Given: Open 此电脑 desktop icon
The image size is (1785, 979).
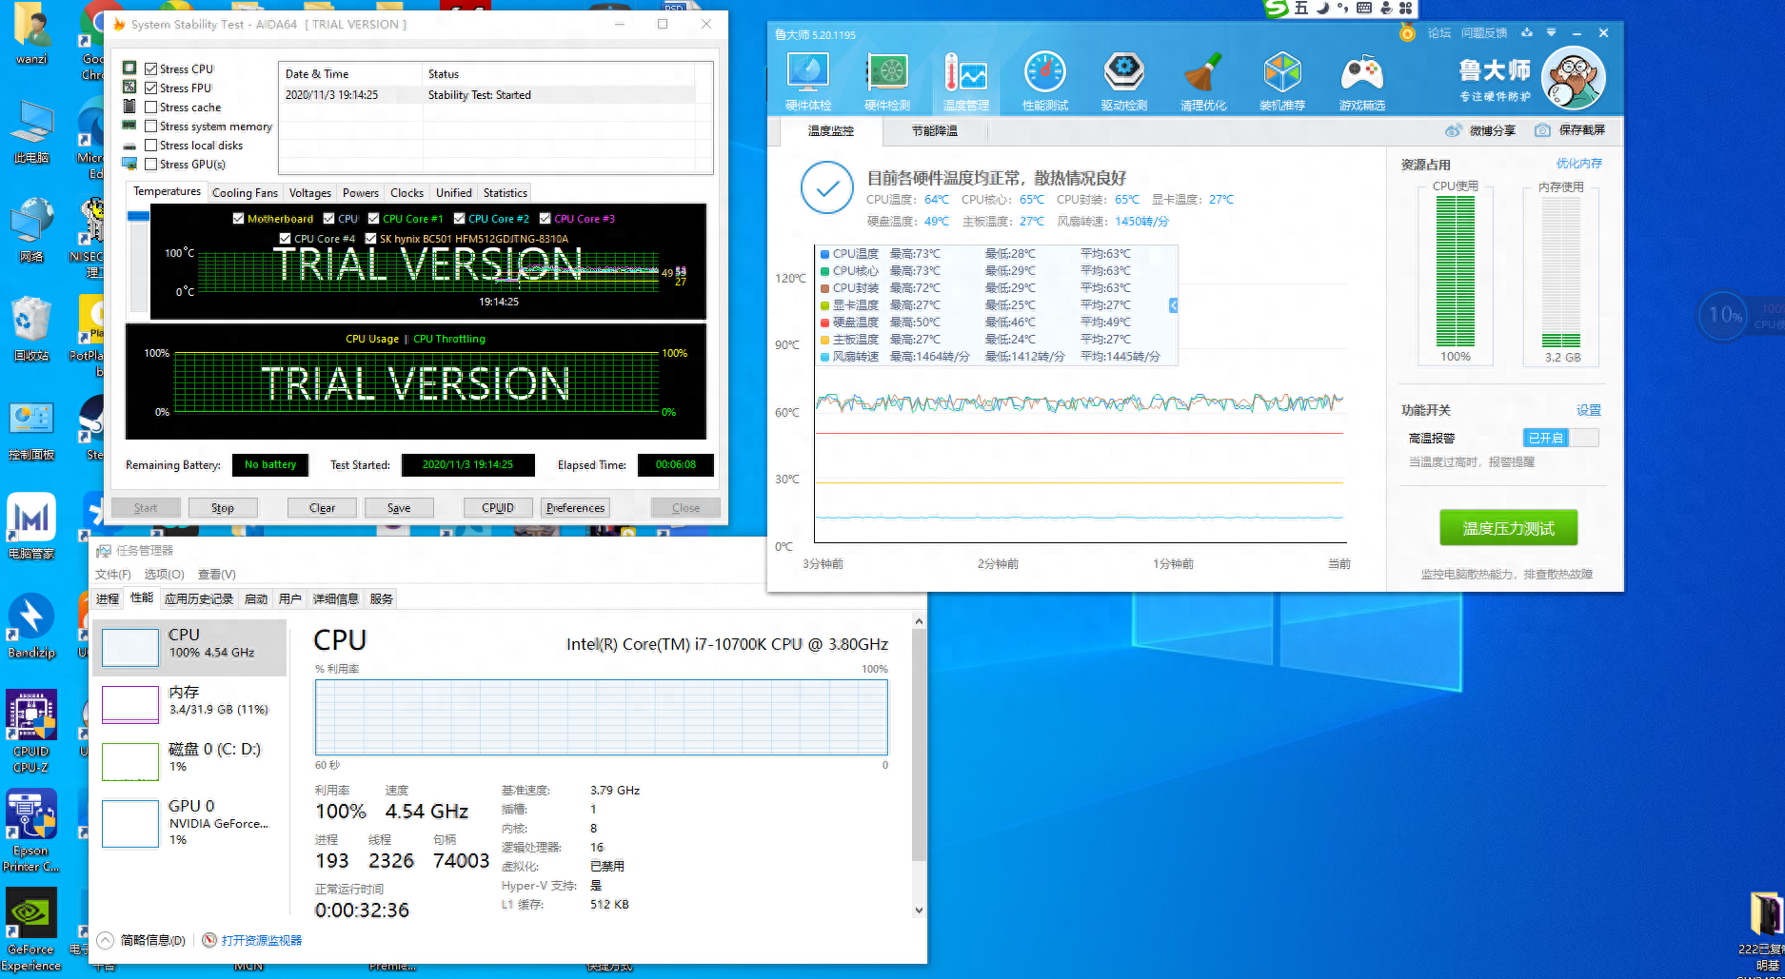Looking at the screenshot, I should (x=31, y=131).
